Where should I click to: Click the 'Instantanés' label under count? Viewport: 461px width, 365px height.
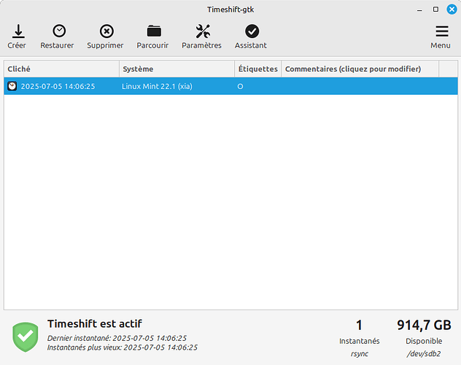point(360,341)
